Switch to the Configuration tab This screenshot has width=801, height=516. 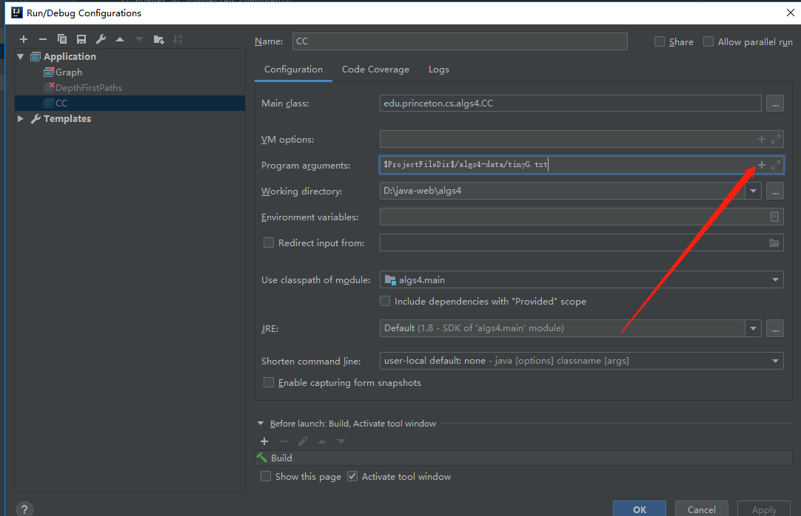(293, 69)
